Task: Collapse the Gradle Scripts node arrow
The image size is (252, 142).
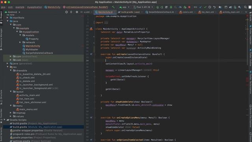Action: (4, 120)
